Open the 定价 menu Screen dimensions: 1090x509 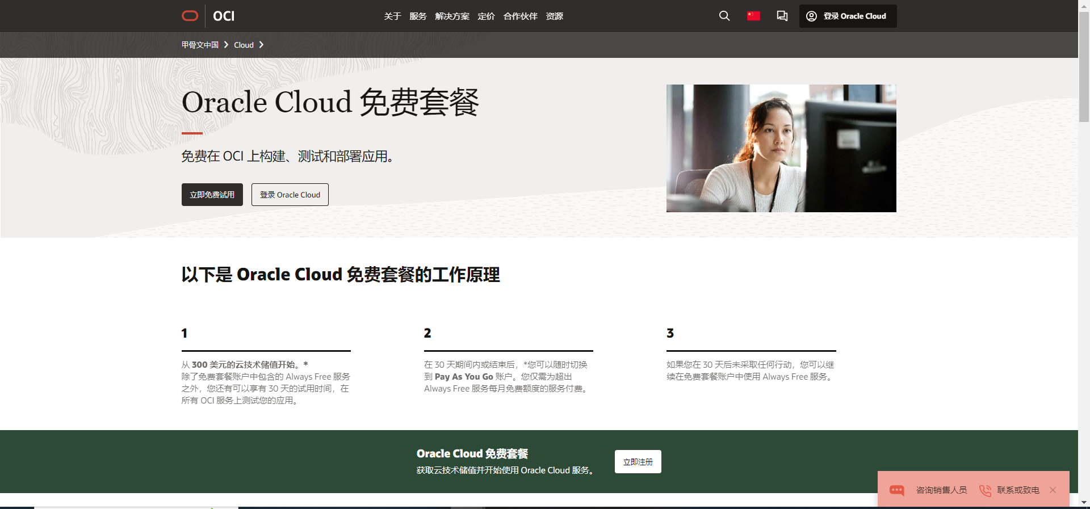click(x=486, y=16)
